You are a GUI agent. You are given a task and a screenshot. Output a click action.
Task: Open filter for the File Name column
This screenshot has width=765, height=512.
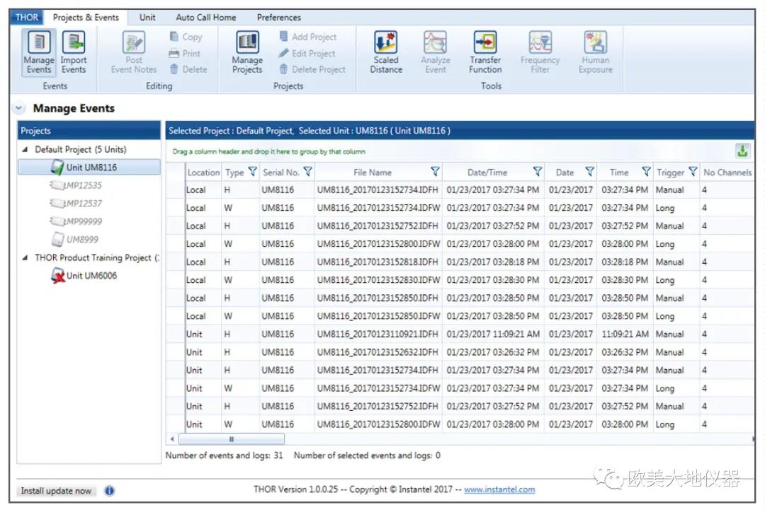pos(435,172)
